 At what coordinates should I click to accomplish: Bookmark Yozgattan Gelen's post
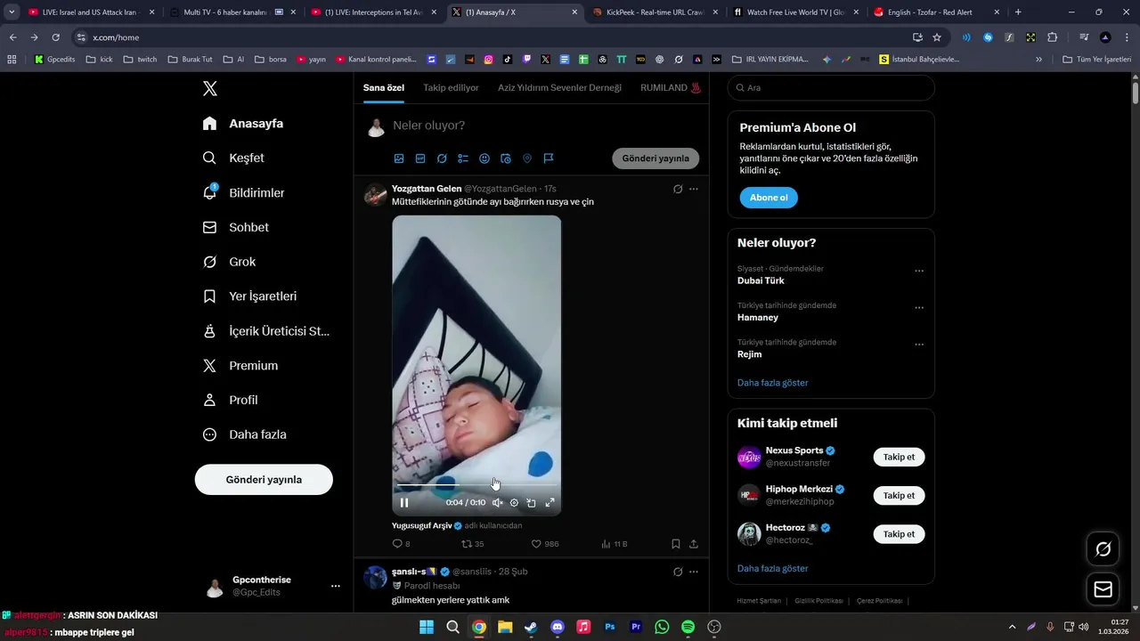(676, 544)
